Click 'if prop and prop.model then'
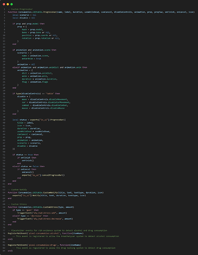This screenshot has height=255, width=198. 29,23
